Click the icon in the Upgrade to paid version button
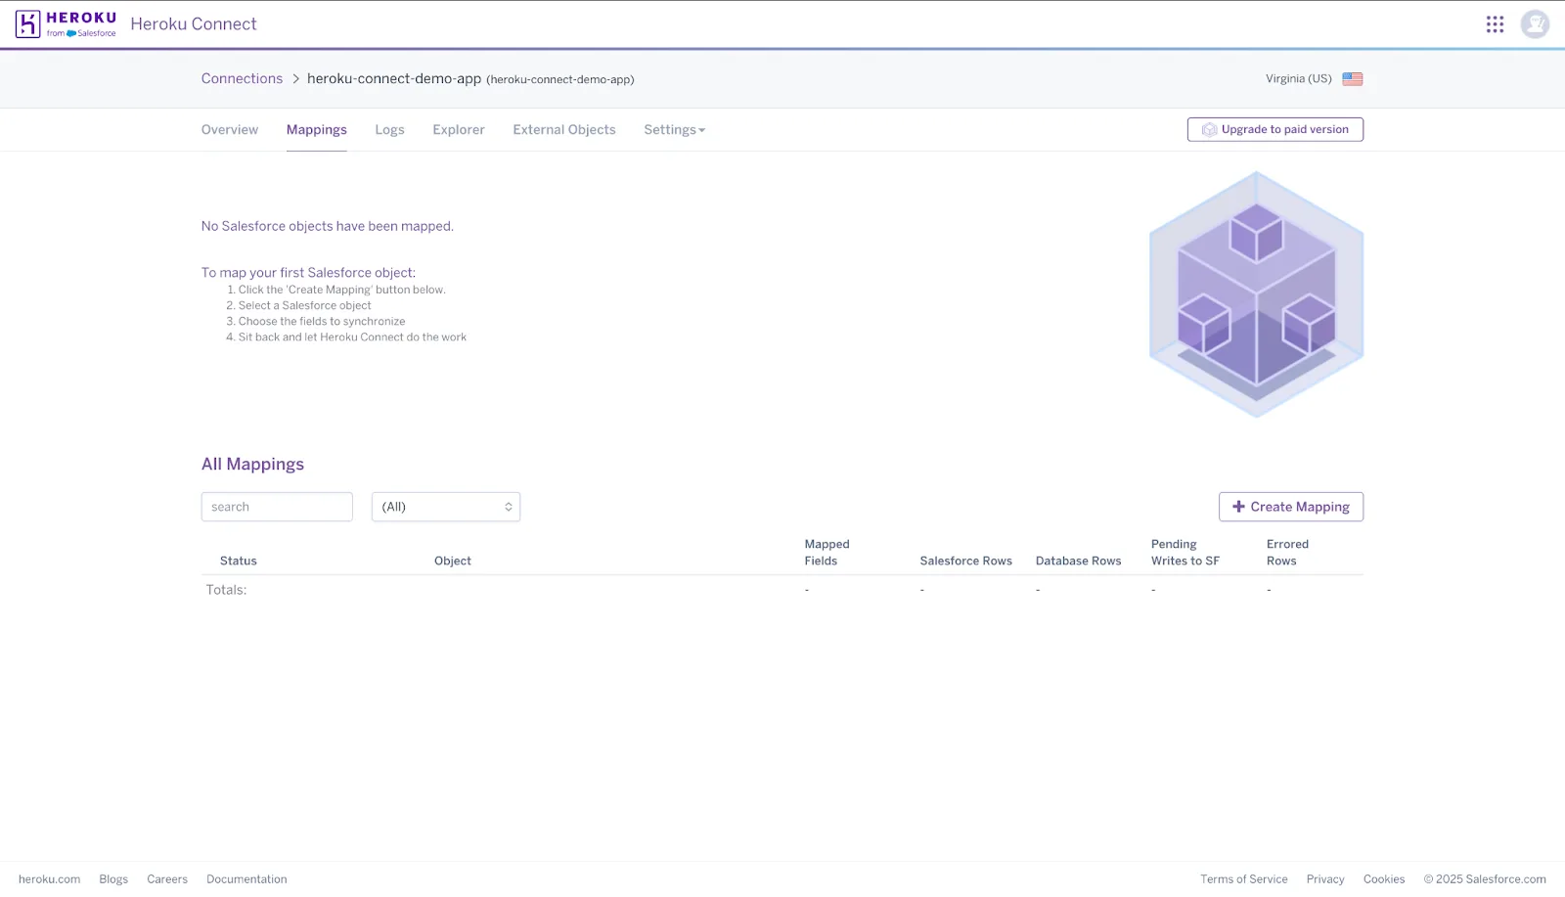 tap(1209, 129)
